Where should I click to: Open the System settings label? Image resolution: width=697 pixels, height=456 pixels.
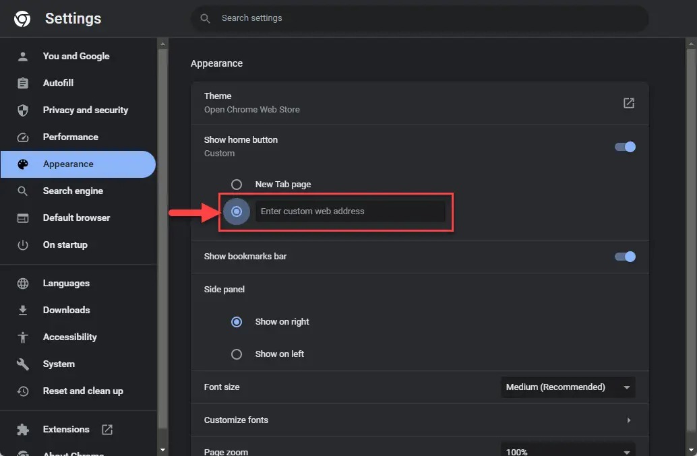[59, 364]
